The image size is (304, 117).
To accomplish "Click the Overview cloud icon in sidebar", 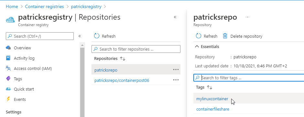I will pyautogui.click(x=8, y=48).
